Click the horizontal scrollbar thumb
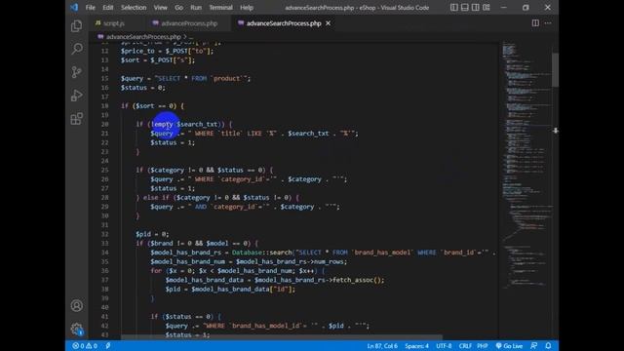The height and width of the screenshot is (351, 624). [282, 337]
